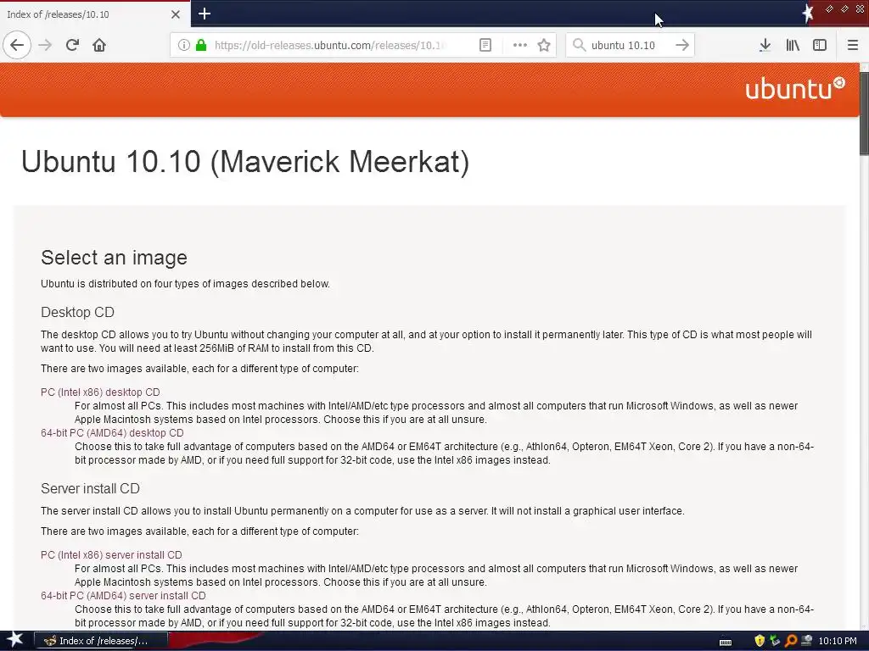Screen dimensions: 869x651
Task: Go back to the previous page
Action: coord(17,45)
